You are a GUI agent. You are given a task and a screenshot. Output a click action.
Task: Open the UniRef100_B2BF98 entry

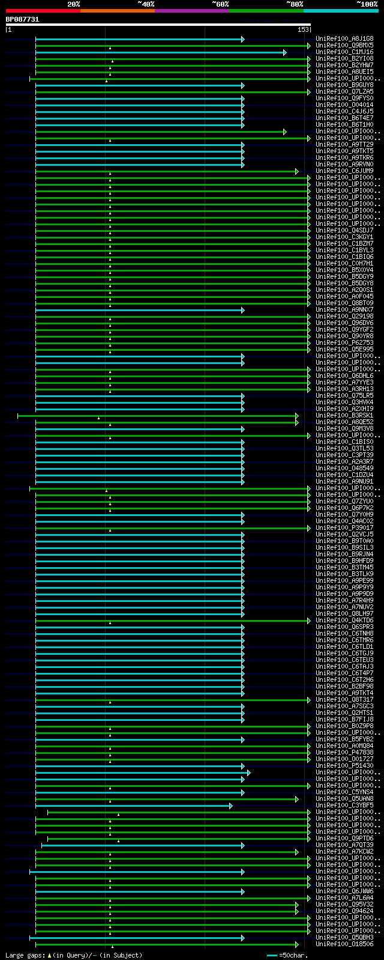tap(344, 687)
